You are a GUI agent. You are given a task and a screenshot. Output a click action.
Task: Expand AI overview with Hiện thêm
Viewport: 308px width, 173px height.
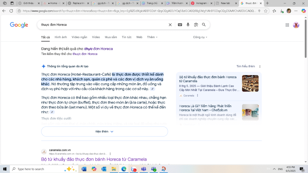click(x=104, y=132)
